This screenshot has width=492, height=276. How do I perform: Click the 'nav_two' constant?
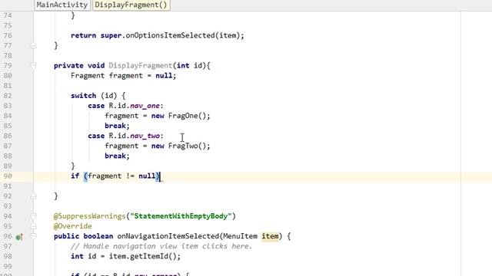point(145,136)
